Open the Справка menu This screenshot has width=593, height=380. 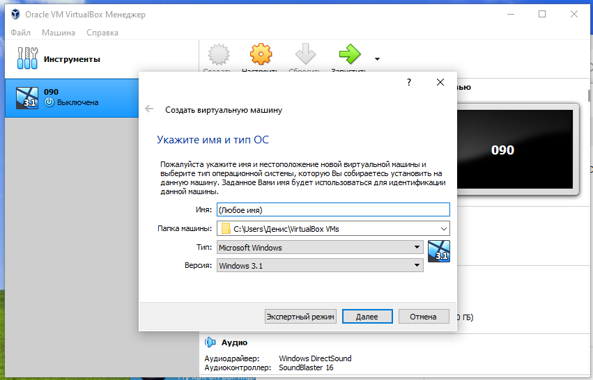click(x=102, y=33)
